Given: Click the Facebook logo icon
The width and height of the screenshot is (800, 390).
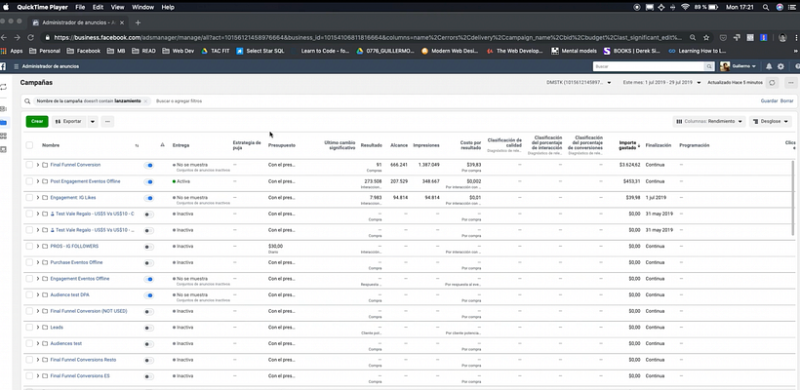Looking at the screenshot, I should point(4,66).
